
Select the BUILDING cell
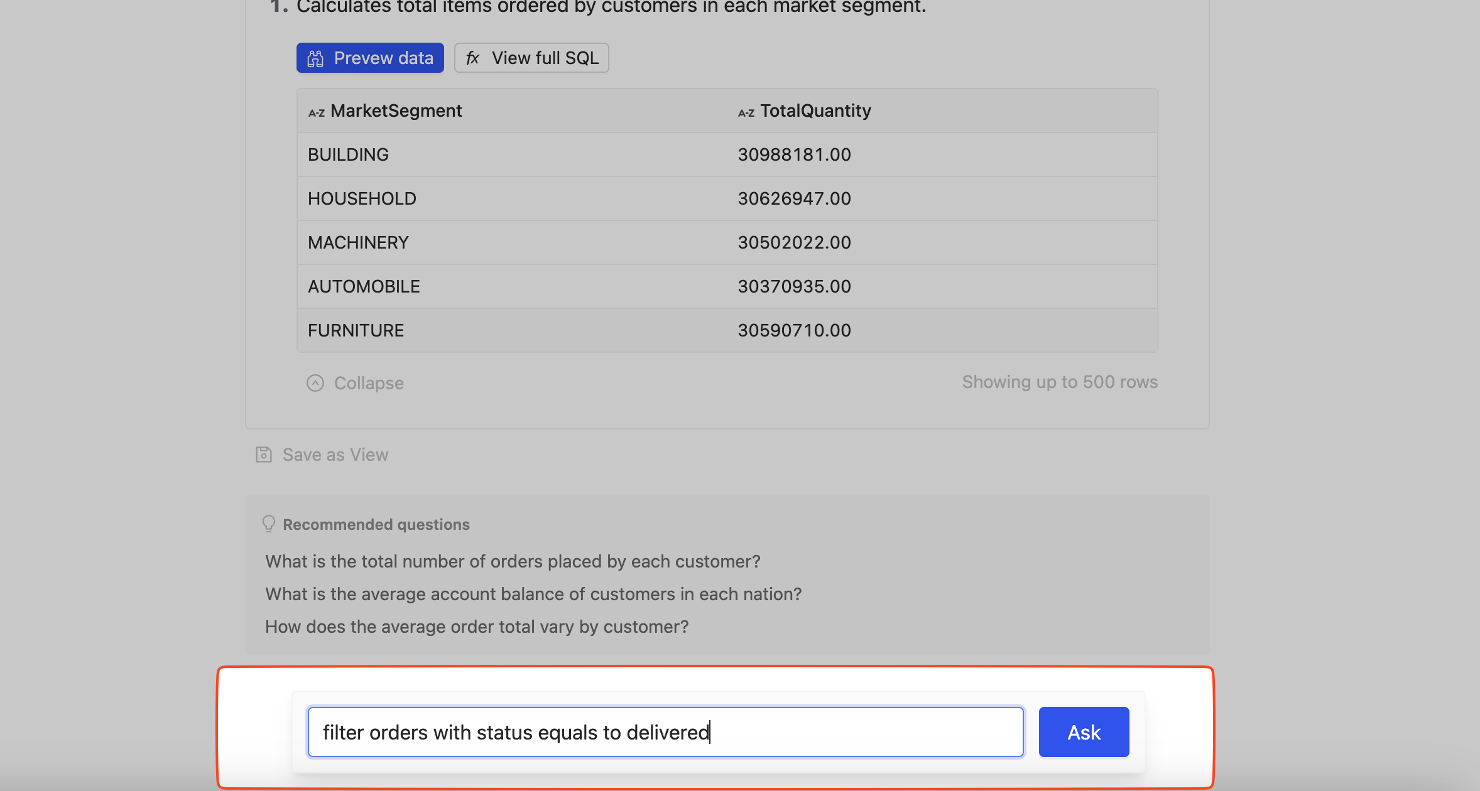click(x=348, y=154)
